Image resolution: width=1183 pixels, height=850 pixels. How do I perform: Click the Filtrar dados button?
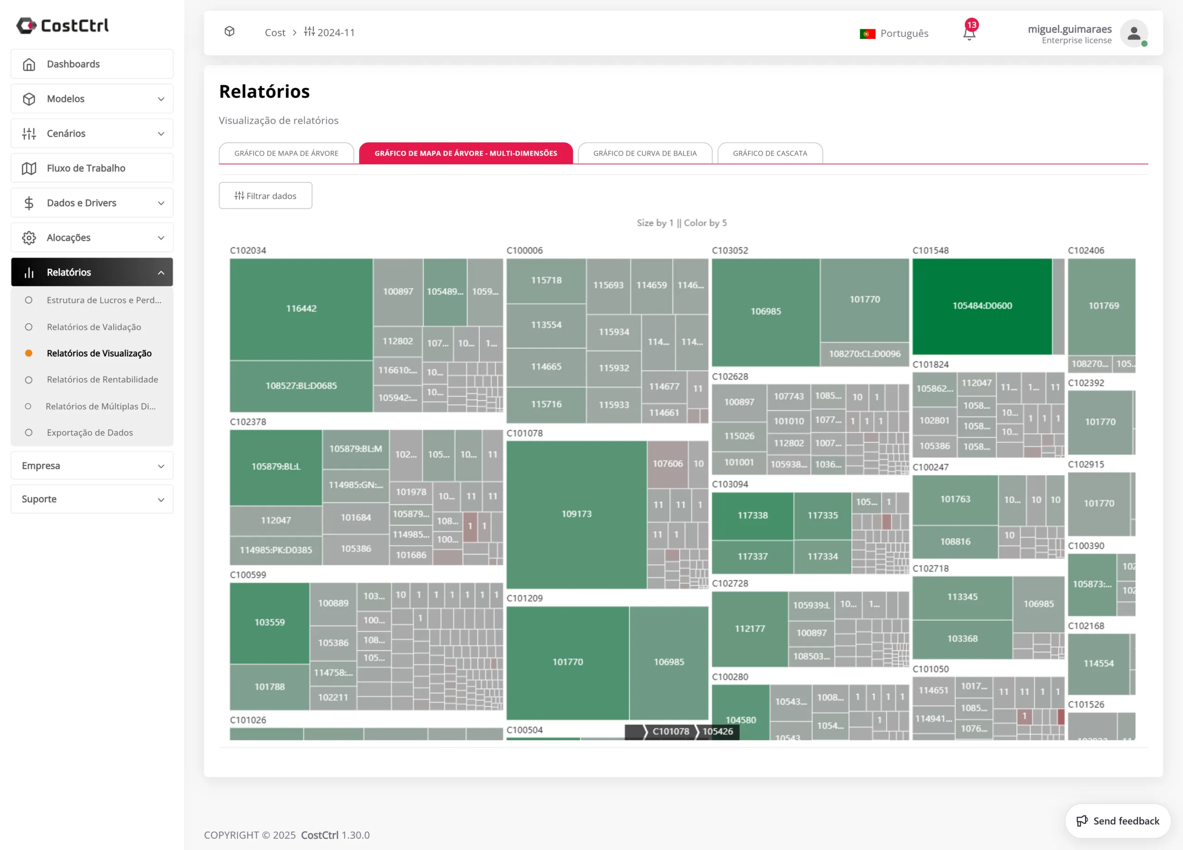click(x=265, y=195)
